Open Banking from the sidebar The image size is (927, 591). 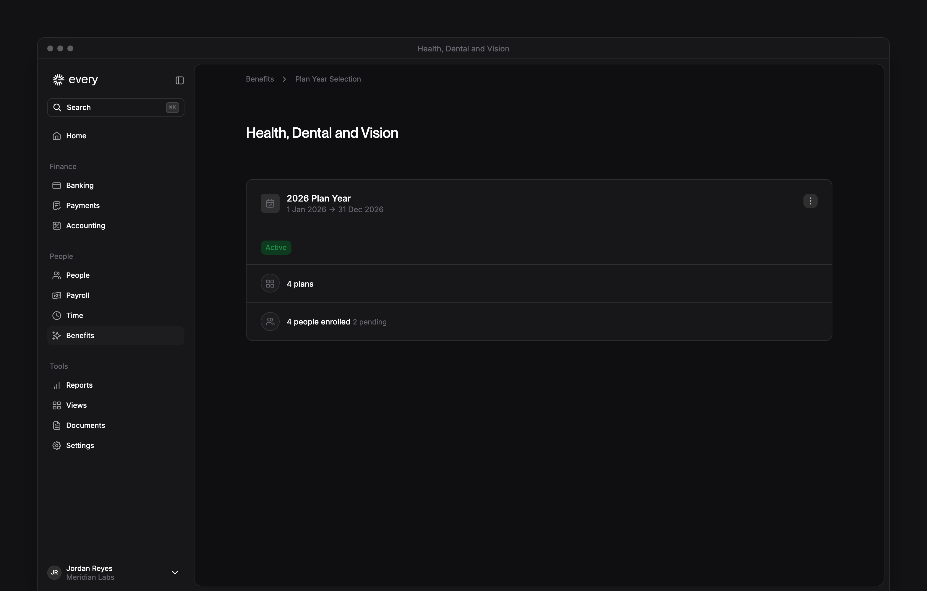point(116,186)
